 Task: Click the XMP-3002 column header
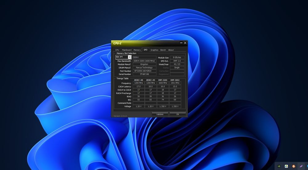pos(175,80)
